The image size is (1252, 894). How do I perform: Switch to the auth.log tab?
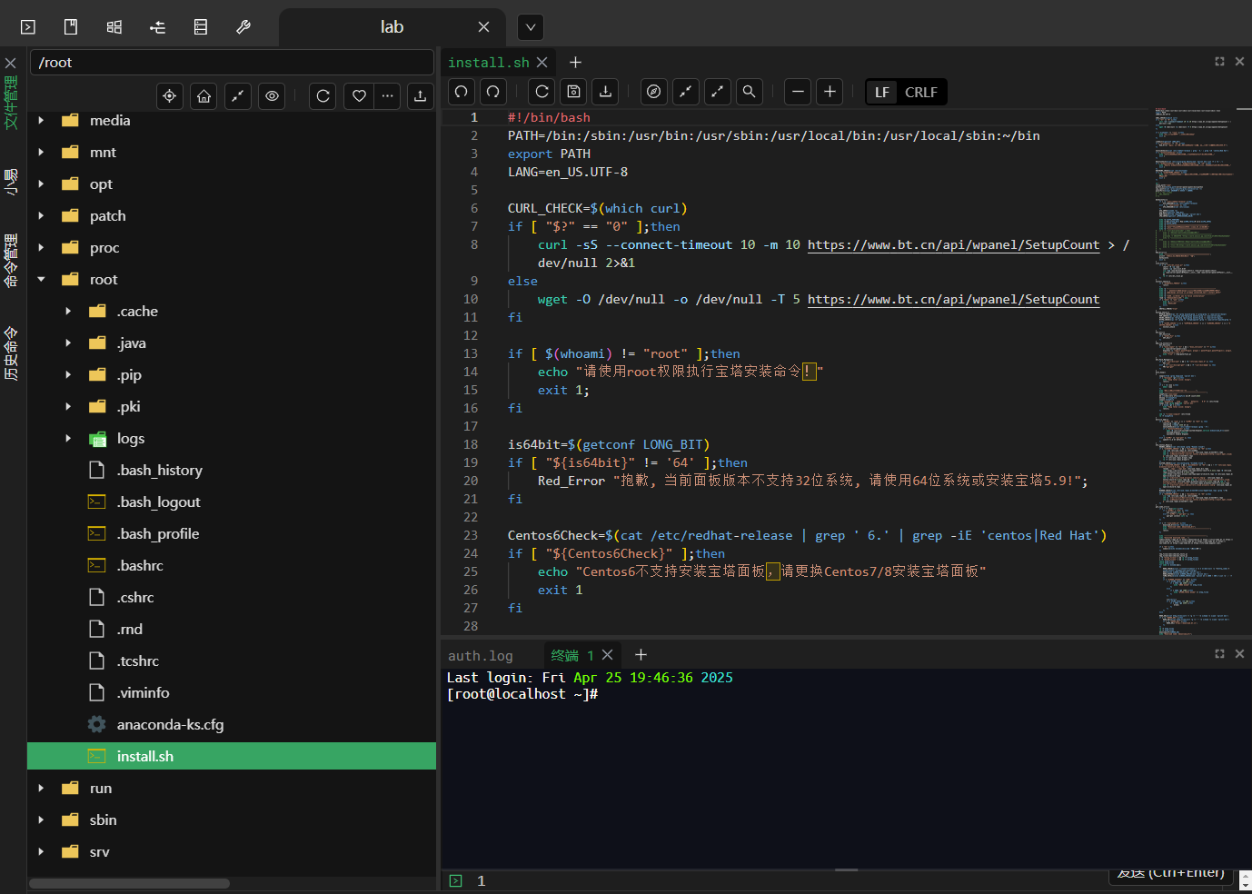pos(480,656)
